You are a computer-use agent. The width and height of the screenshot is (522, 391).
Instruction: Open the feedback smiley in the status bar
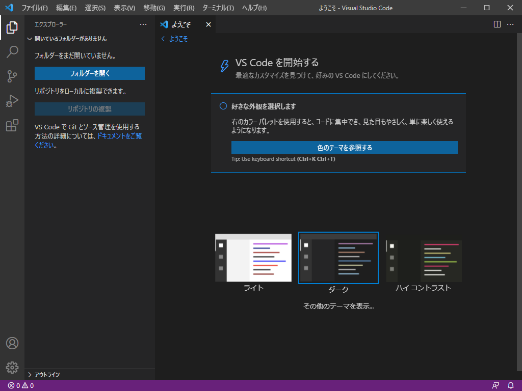[x=495, y=386]
